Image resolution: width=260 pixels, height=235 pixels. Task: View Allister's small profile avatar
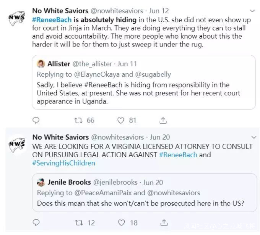tap(41, 64)
